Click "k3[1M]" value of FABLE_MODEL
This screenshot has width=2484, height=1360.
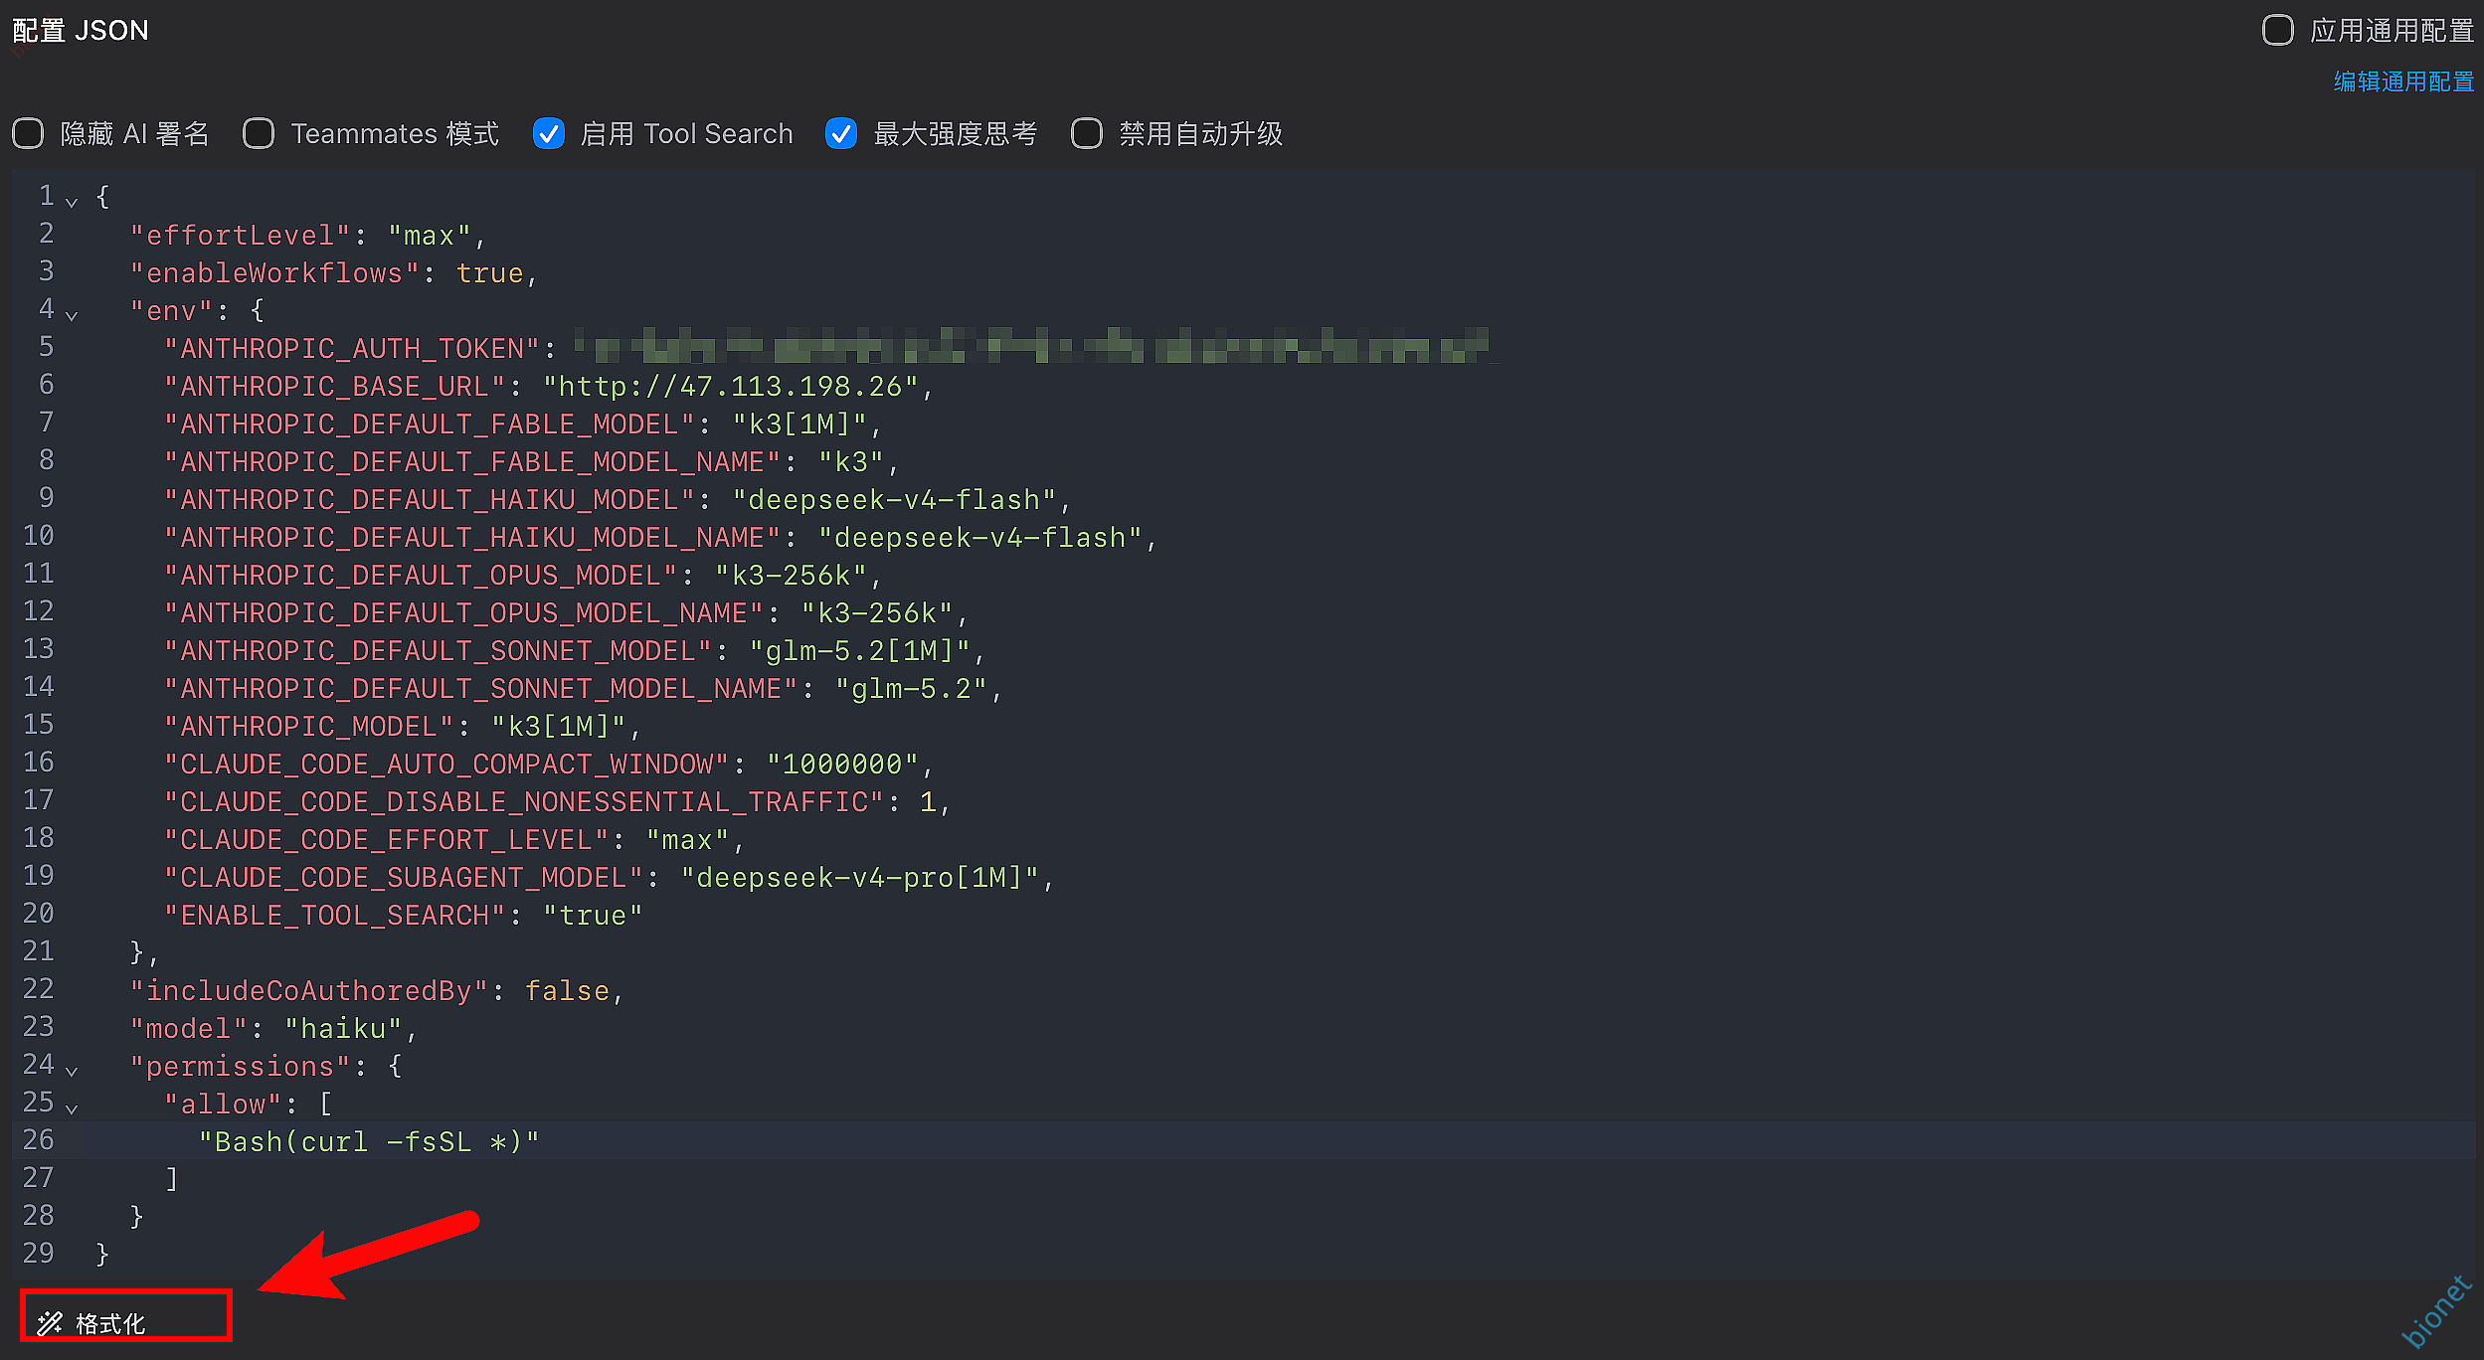(x=799, y=425)
